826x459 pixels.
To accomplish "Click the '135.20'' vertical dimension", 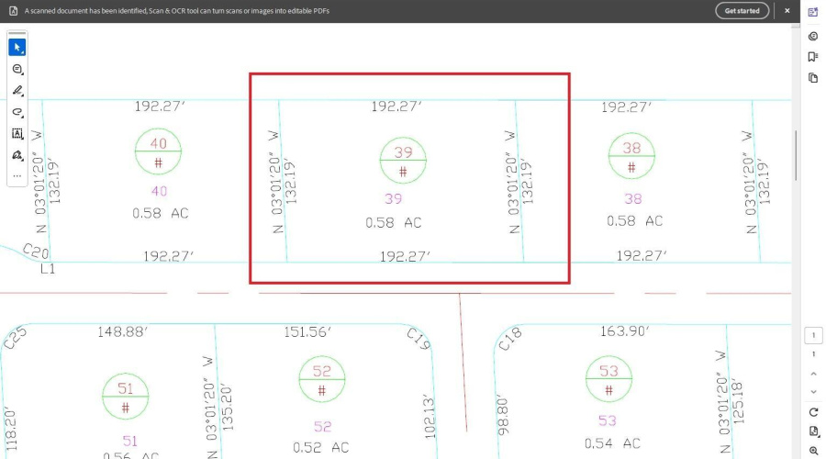I will [227, 409].
